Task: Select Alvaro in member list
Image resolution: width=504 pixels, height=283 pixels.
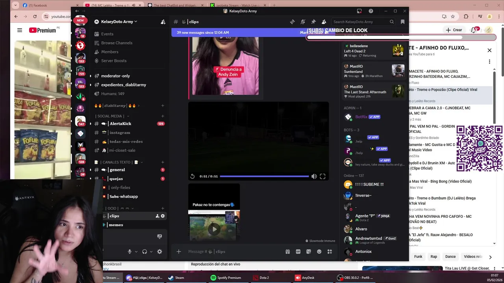Action: 361,229
